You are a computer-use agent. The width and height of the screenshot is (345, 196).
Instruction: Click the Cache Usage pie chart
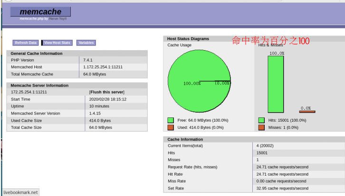[199, 81]
